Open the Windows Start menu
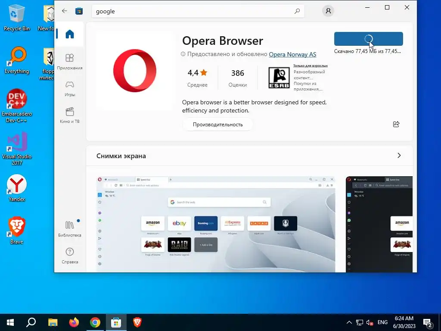The image size is (441, 331). (x=10, y=322)
